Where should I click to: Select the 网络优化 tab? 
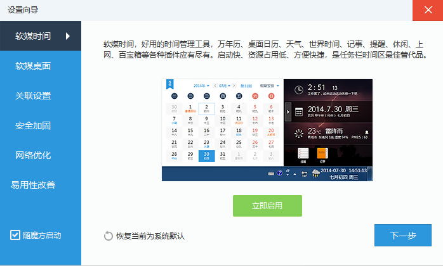click(x=41, y=155)
